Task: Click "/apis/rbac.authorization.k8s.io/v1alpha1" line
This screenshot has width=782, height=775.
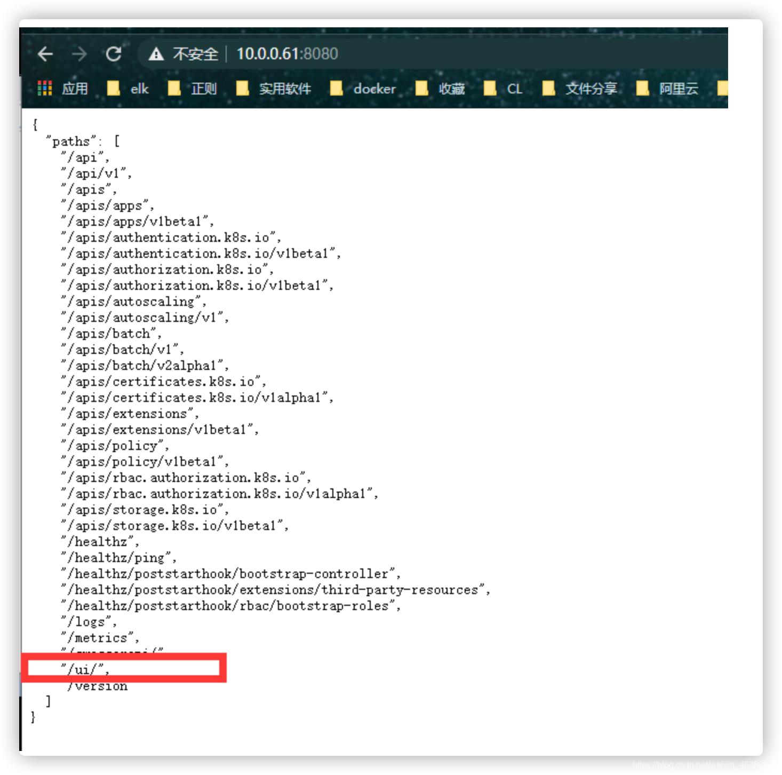Action: click(220, 494)
